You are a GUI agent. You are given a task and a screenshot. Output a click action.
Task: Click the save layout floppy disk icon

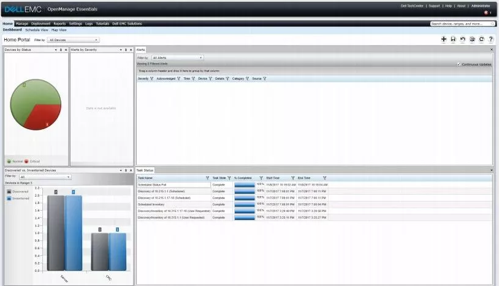453,39
